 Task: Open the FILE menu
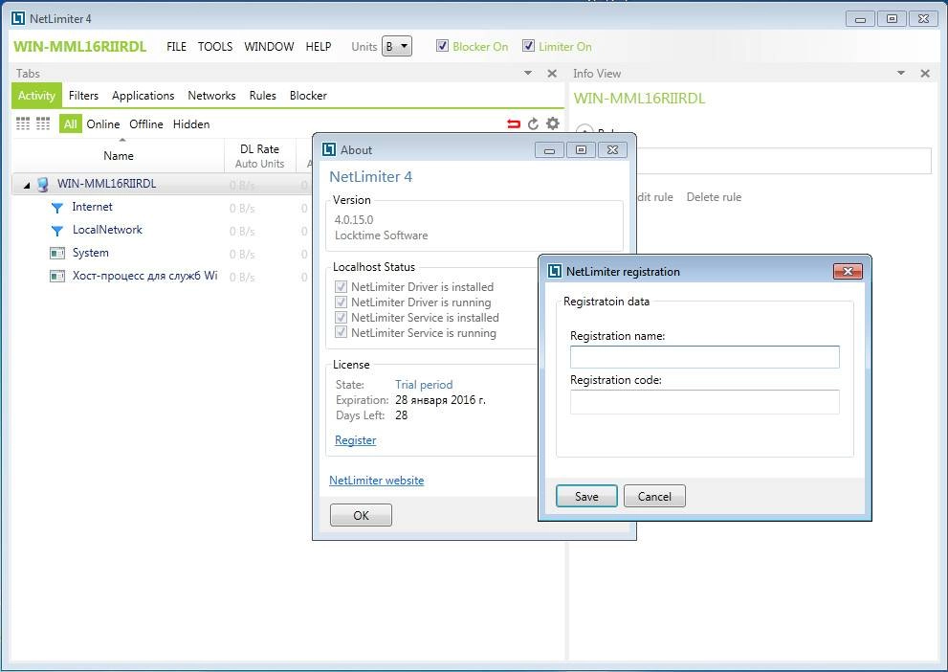(x=176, y=47)
